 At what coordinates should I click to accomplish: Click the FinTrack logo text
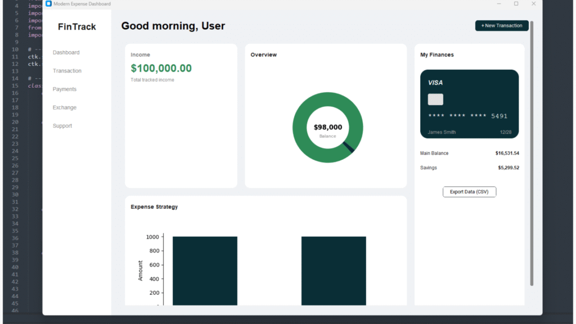pos(77,27)
